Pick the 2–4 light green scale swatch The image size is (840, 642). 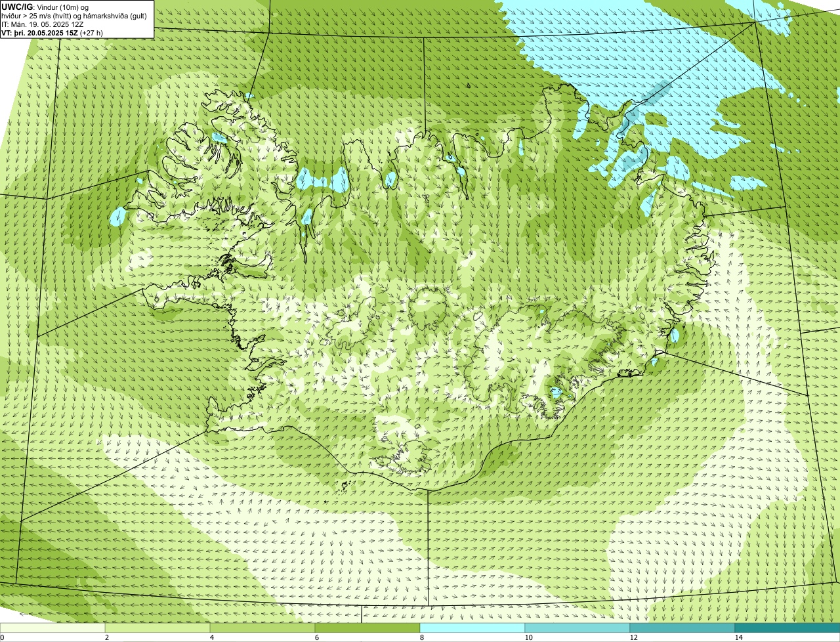tap(157, 628)
